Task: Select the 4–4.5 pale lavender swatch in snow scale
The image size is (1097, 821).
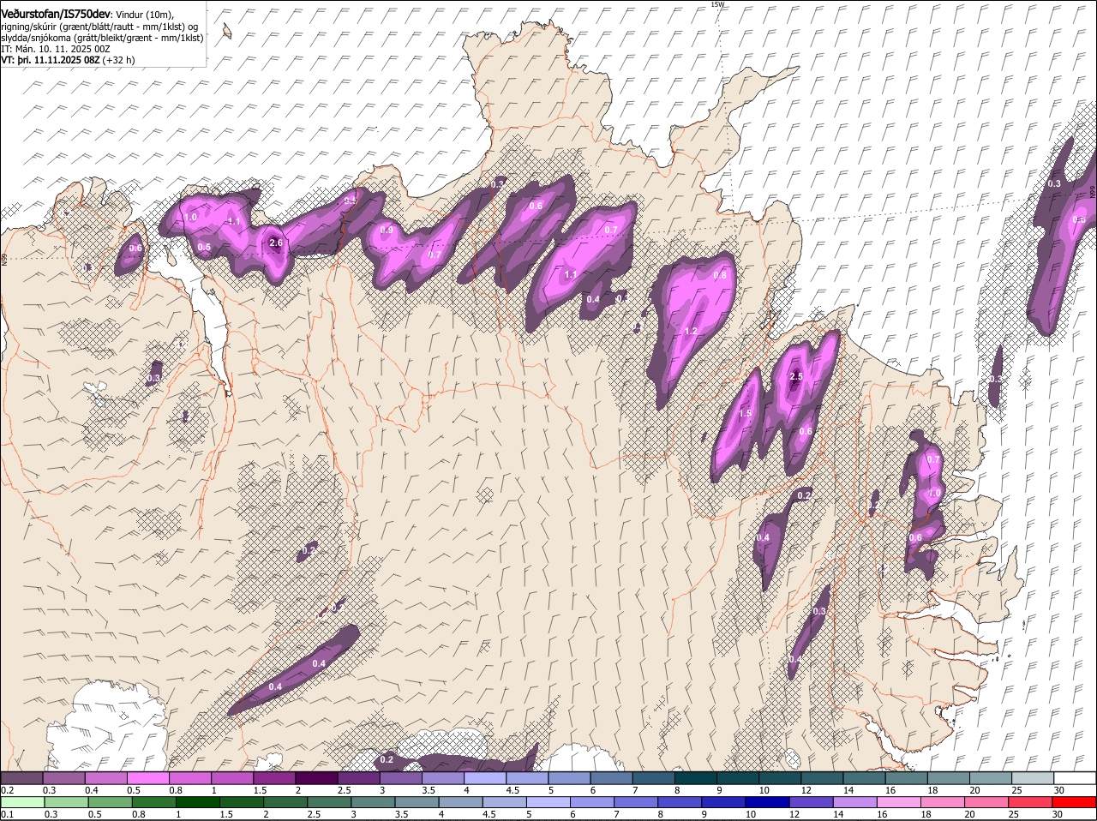Action: coord(485,777)
